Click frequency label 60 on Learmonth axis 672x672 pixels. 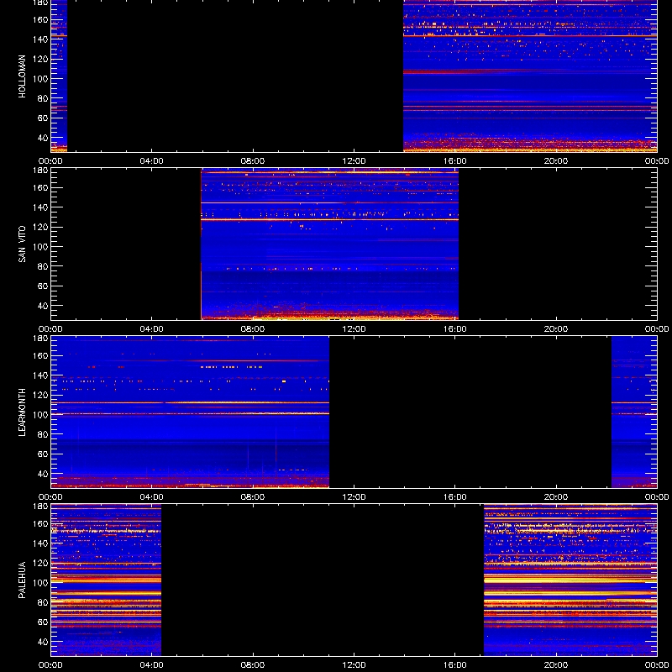(44, 454)
